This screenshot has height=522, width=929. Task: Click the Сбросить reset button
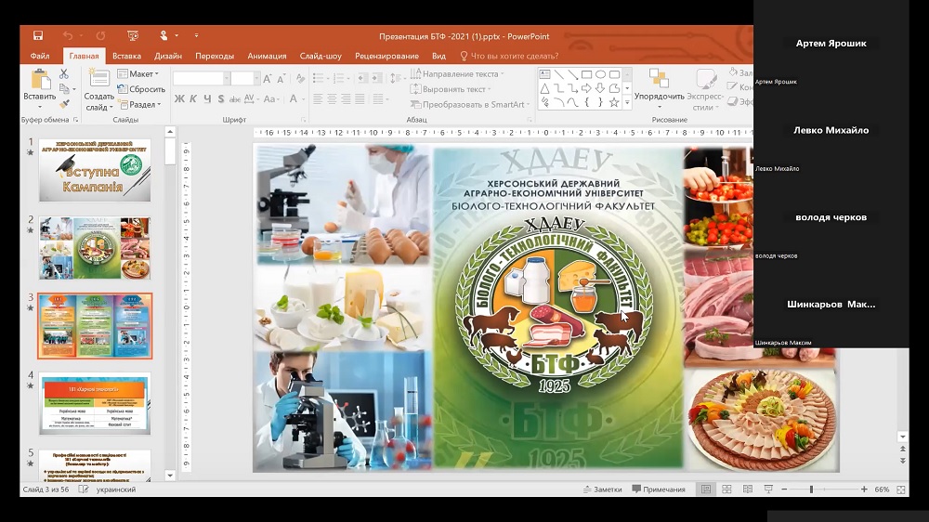click(141, 89)
